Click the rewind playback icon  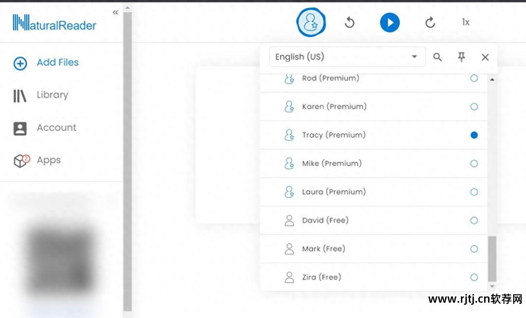tap(350, 22)
